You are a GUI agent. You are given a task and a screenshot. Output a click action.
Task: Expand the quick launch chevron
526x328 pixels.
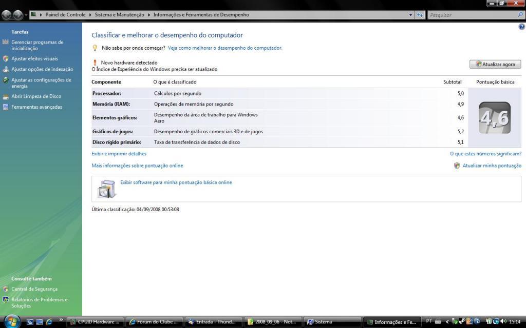coord(61,319)
